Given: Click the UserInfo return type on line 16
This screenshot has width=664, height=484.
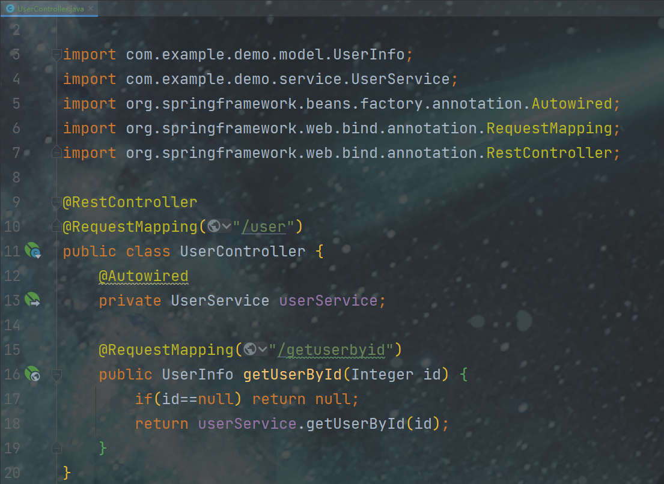Looking at the screenshot, I should coord(197,375).
